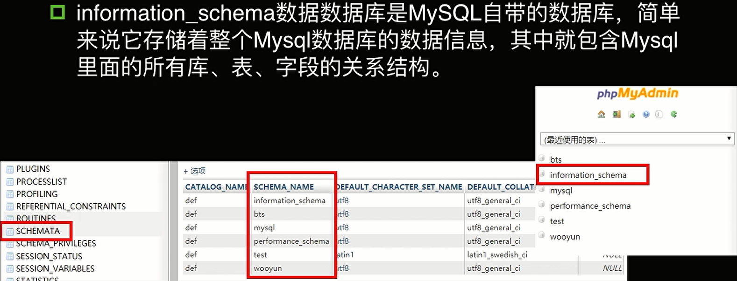Select the mysql database in sidebar
Viewport: 737px width, 281px height.
click(x=561, y=191)
